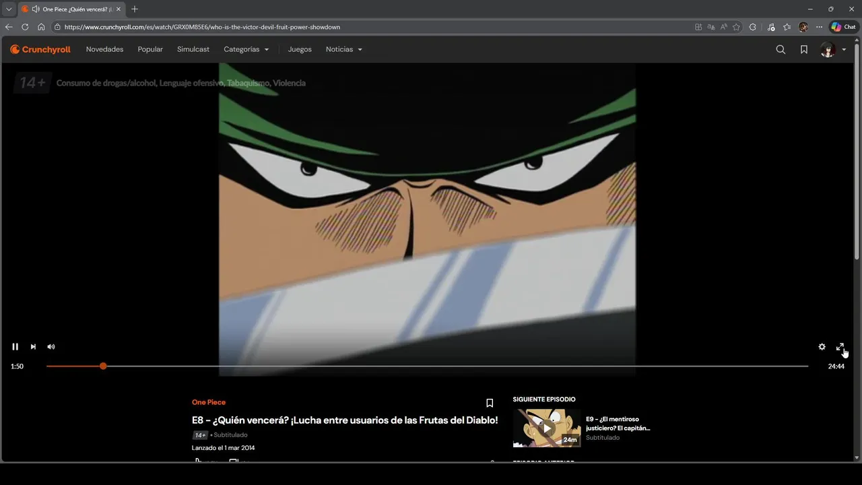Mute the tab via speaker icon
Viewport: 862px width, 485px height.
[35, 9]
